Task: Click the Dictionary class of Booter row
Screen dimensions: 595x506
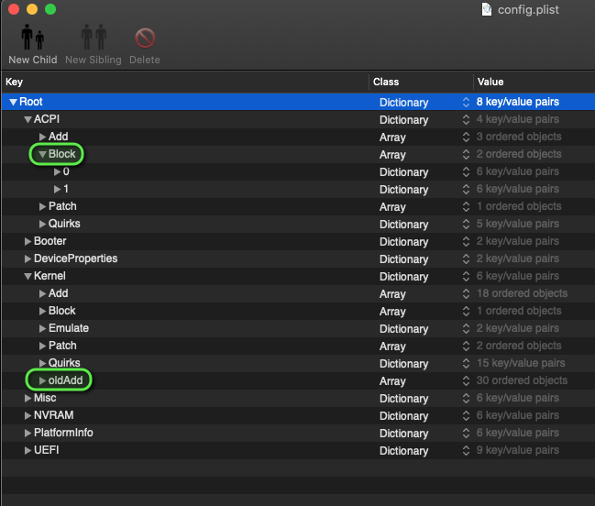Action: pyautogui.click(x=403, y=242)
